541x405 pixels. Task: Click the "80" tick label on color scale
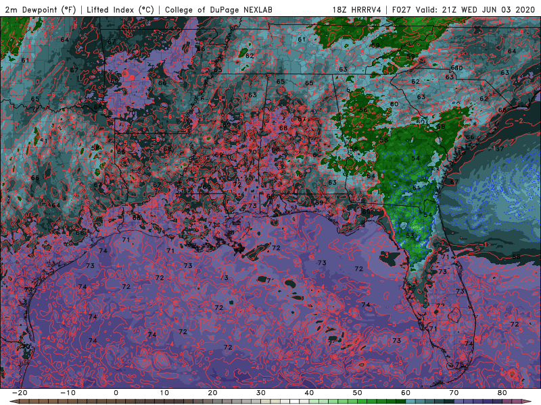pos(502,393)
